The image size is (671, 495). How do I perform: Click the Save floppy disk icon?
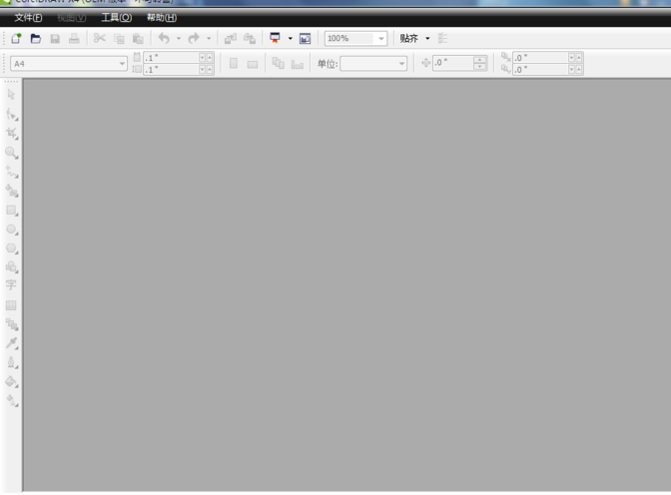coord(55,39)
